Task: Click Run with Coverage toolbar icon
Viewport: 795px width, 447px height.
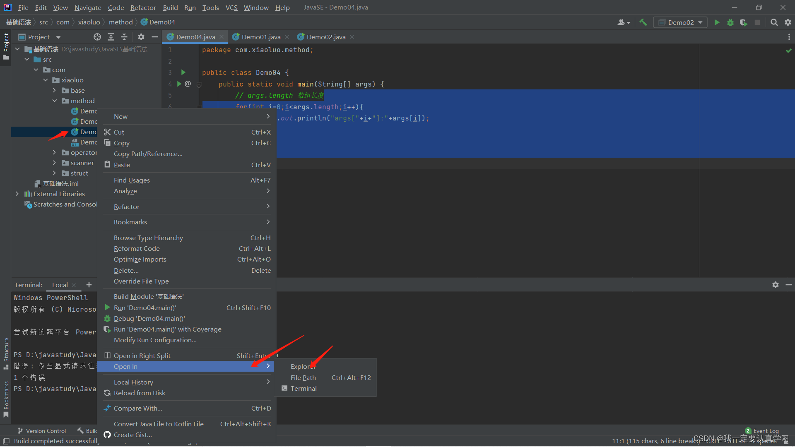Action: point(744,22)
